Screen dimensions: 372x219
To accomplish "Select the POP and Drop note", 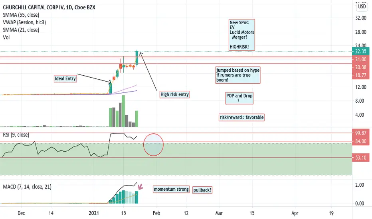I will (x=239, y=98).
